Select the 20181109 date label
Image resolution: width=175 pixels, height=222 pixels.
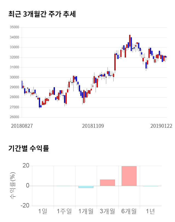pyautogui.click(x=93, y=126)
